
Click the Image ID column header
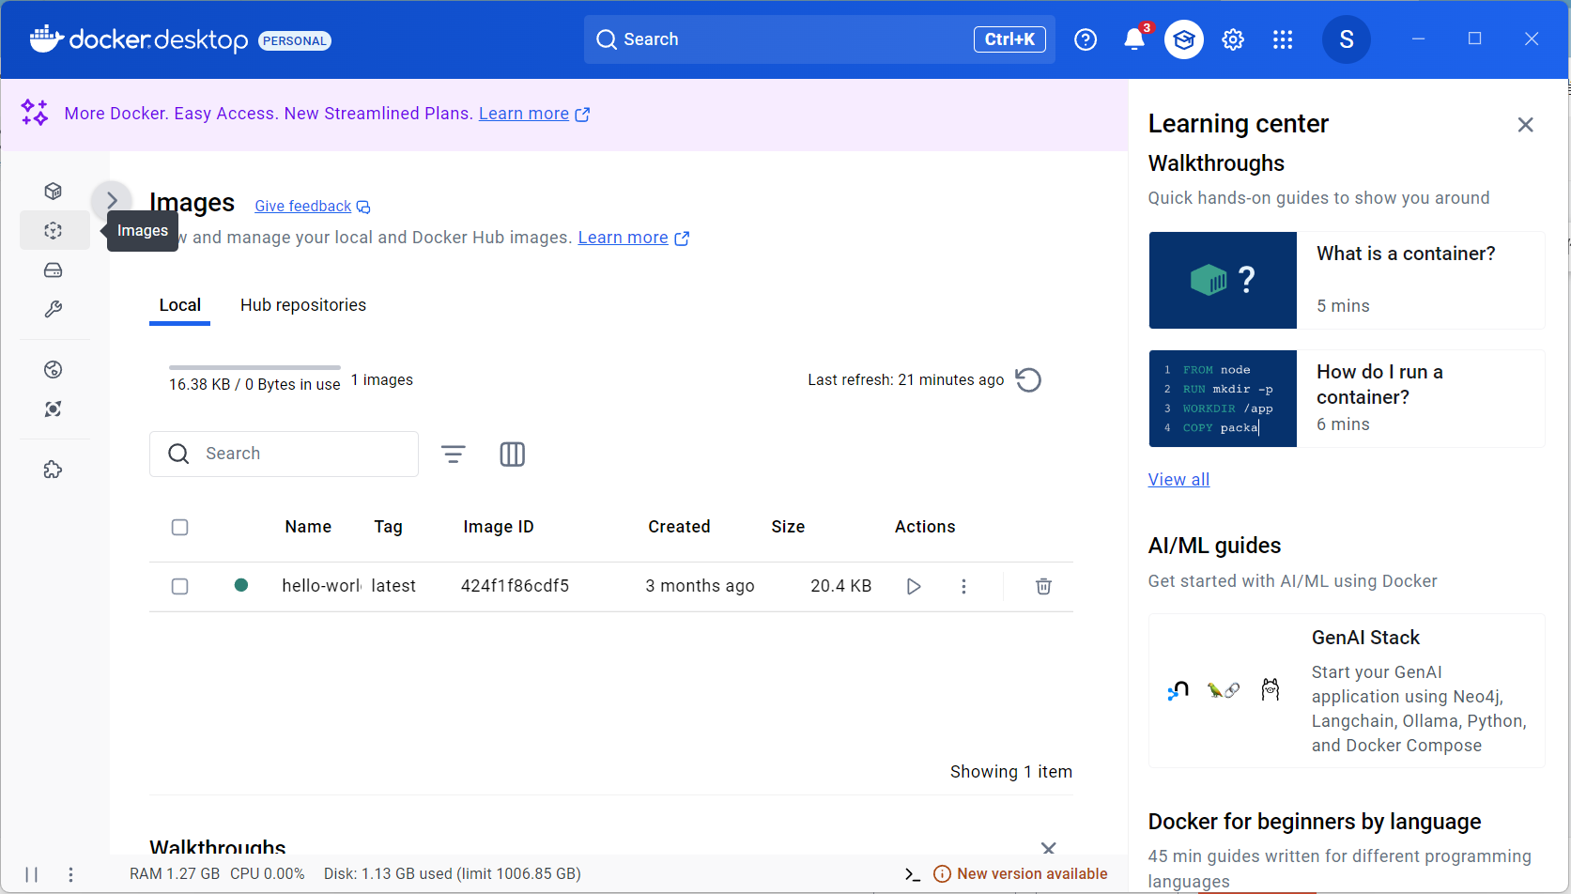(x=499, y=528)
